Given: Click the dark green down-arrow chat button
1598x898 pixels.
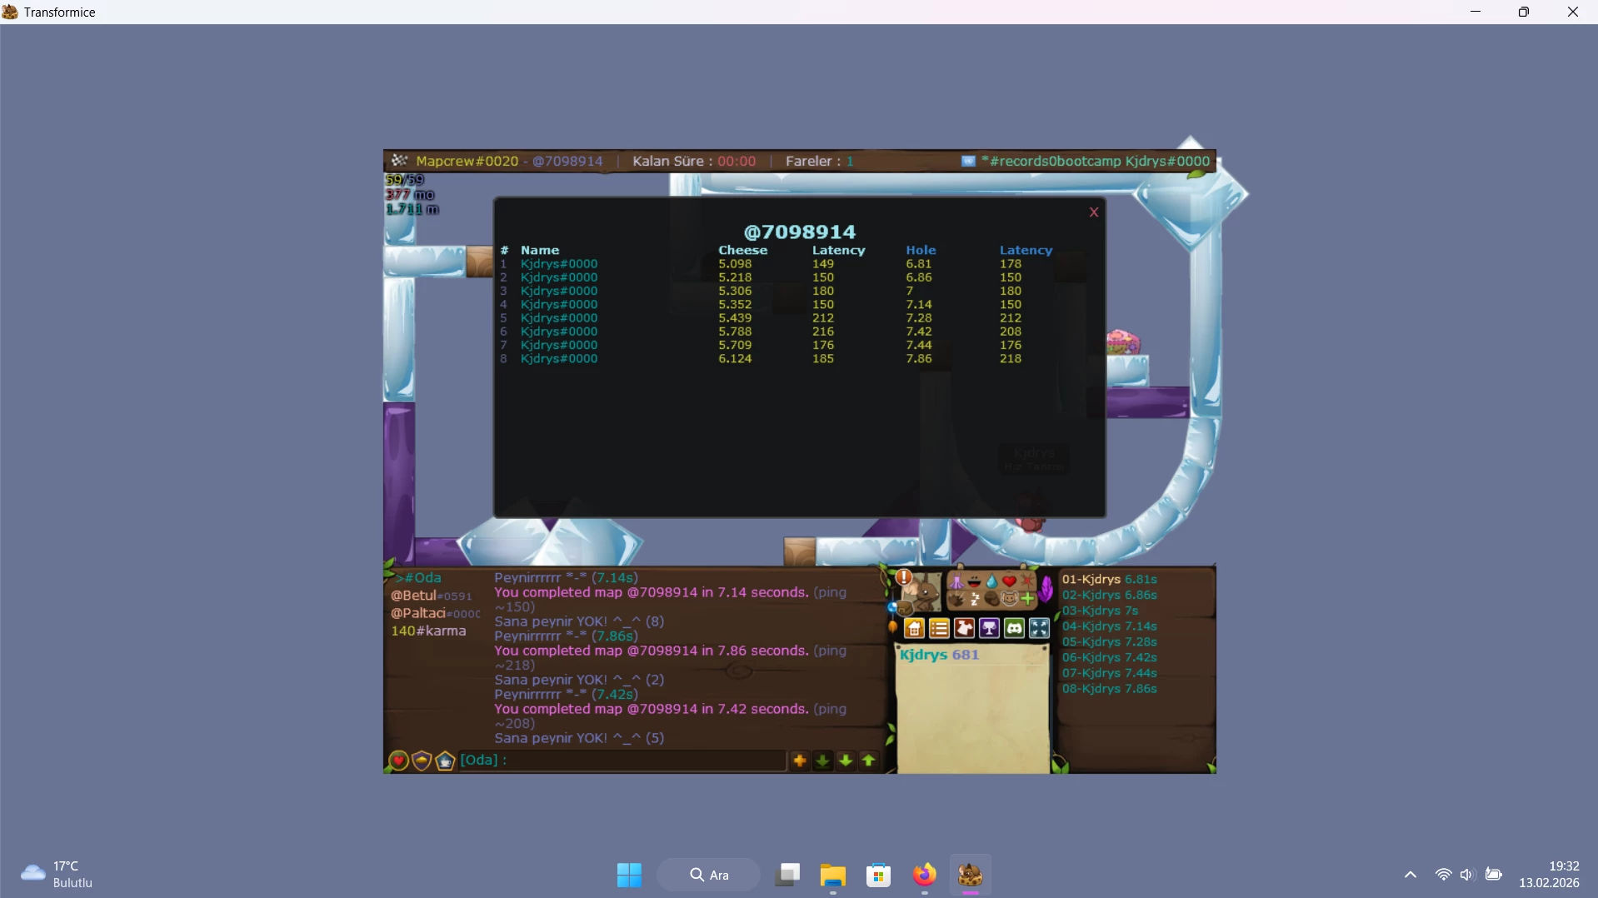Looking at the screenshot, I should coord(822,761).
